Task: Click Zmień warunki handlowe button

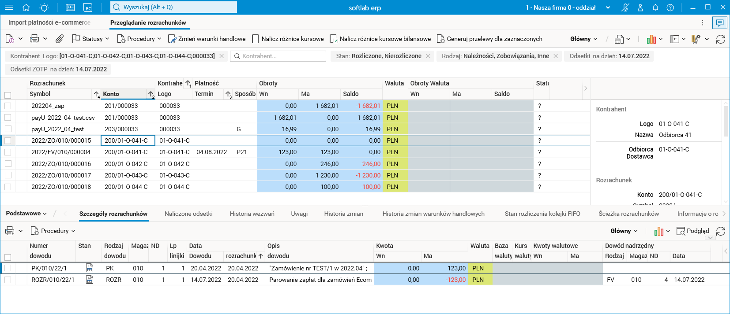Action: pos(207,39)
